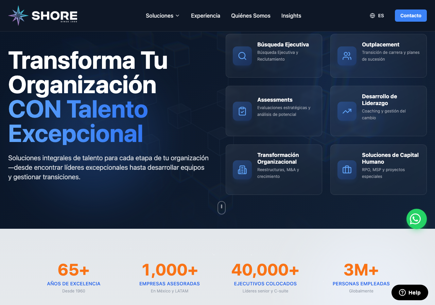This screenshot has width=435, height=305.
Task: Go to Quiénes Somos page
Action: [251, 16]
